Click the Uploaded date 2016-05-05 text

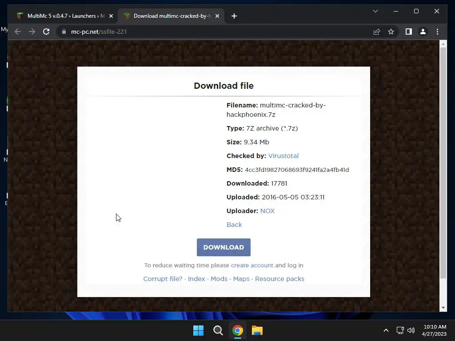click(293, 197)
